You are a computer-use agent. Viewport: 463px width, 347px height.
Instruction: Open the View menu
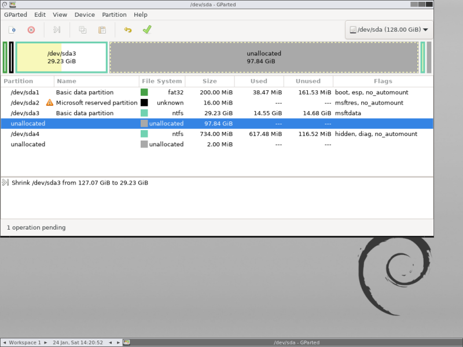(x=60, y=15)
